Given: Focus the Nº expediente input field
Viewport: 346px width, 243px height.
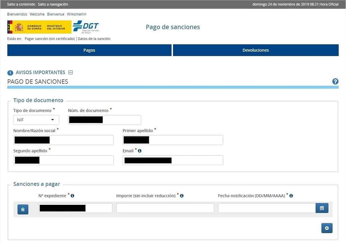Looking at the screenshot, I should click(75, 208).
